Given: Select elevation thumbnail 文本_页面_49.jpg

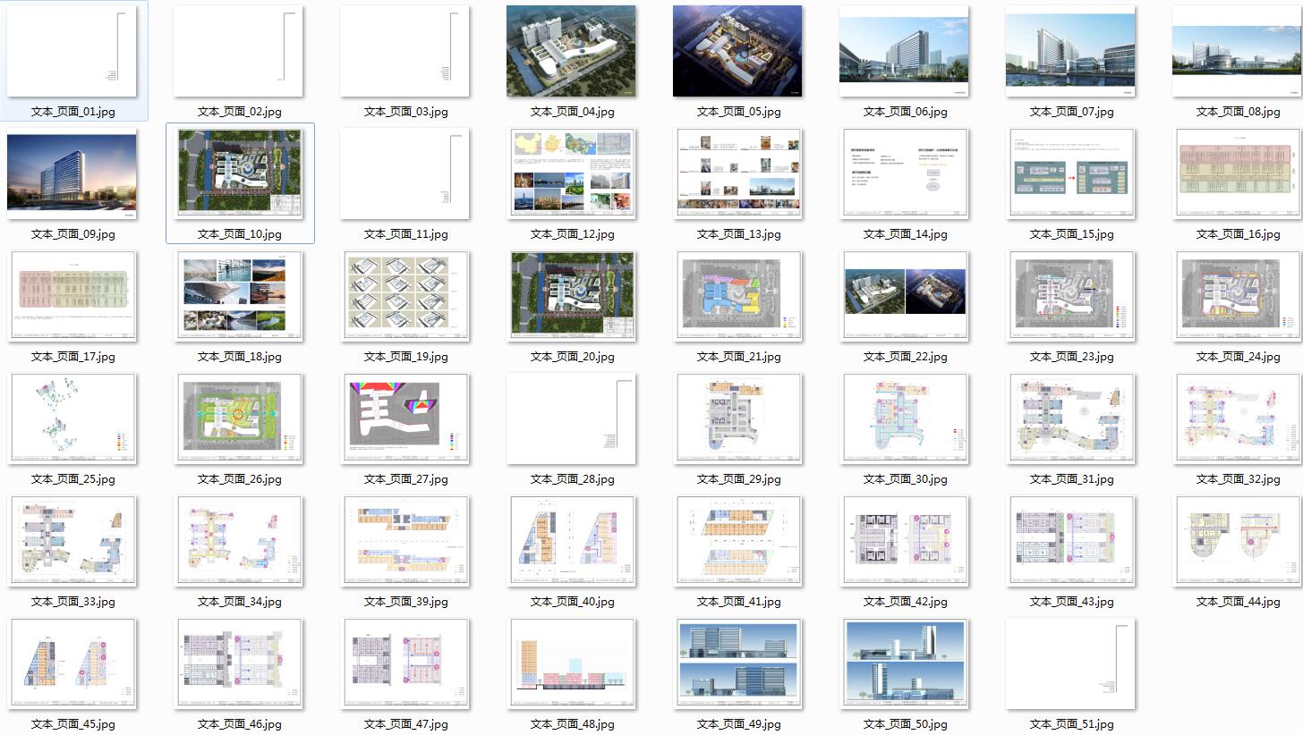Looking at the screenshot, I should point(737,664).
